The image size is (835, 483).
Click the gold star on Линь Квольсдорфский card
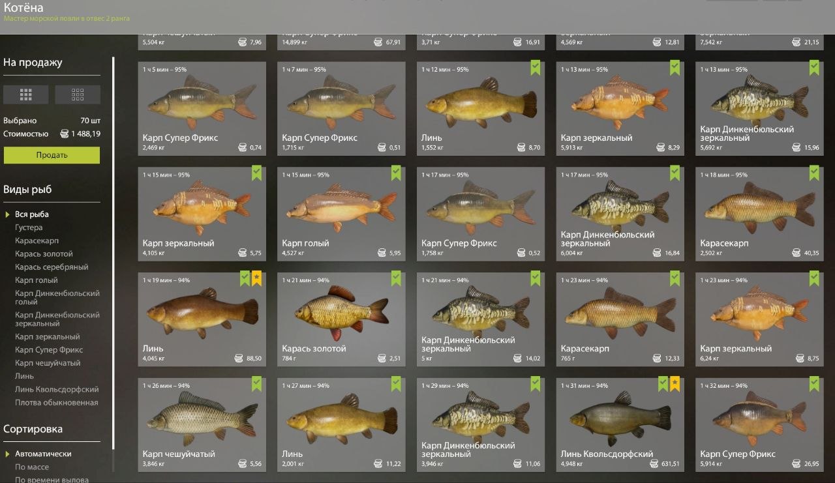click(675, 384)
